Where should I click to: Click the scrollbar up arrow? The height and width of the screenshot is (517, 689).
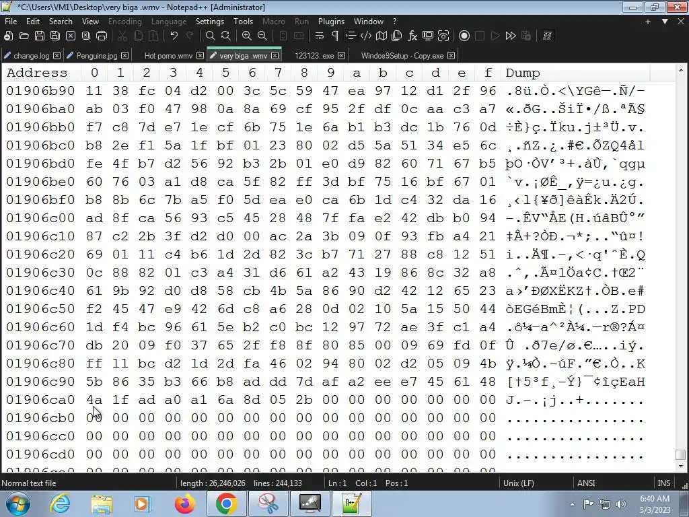pos(681,70)
